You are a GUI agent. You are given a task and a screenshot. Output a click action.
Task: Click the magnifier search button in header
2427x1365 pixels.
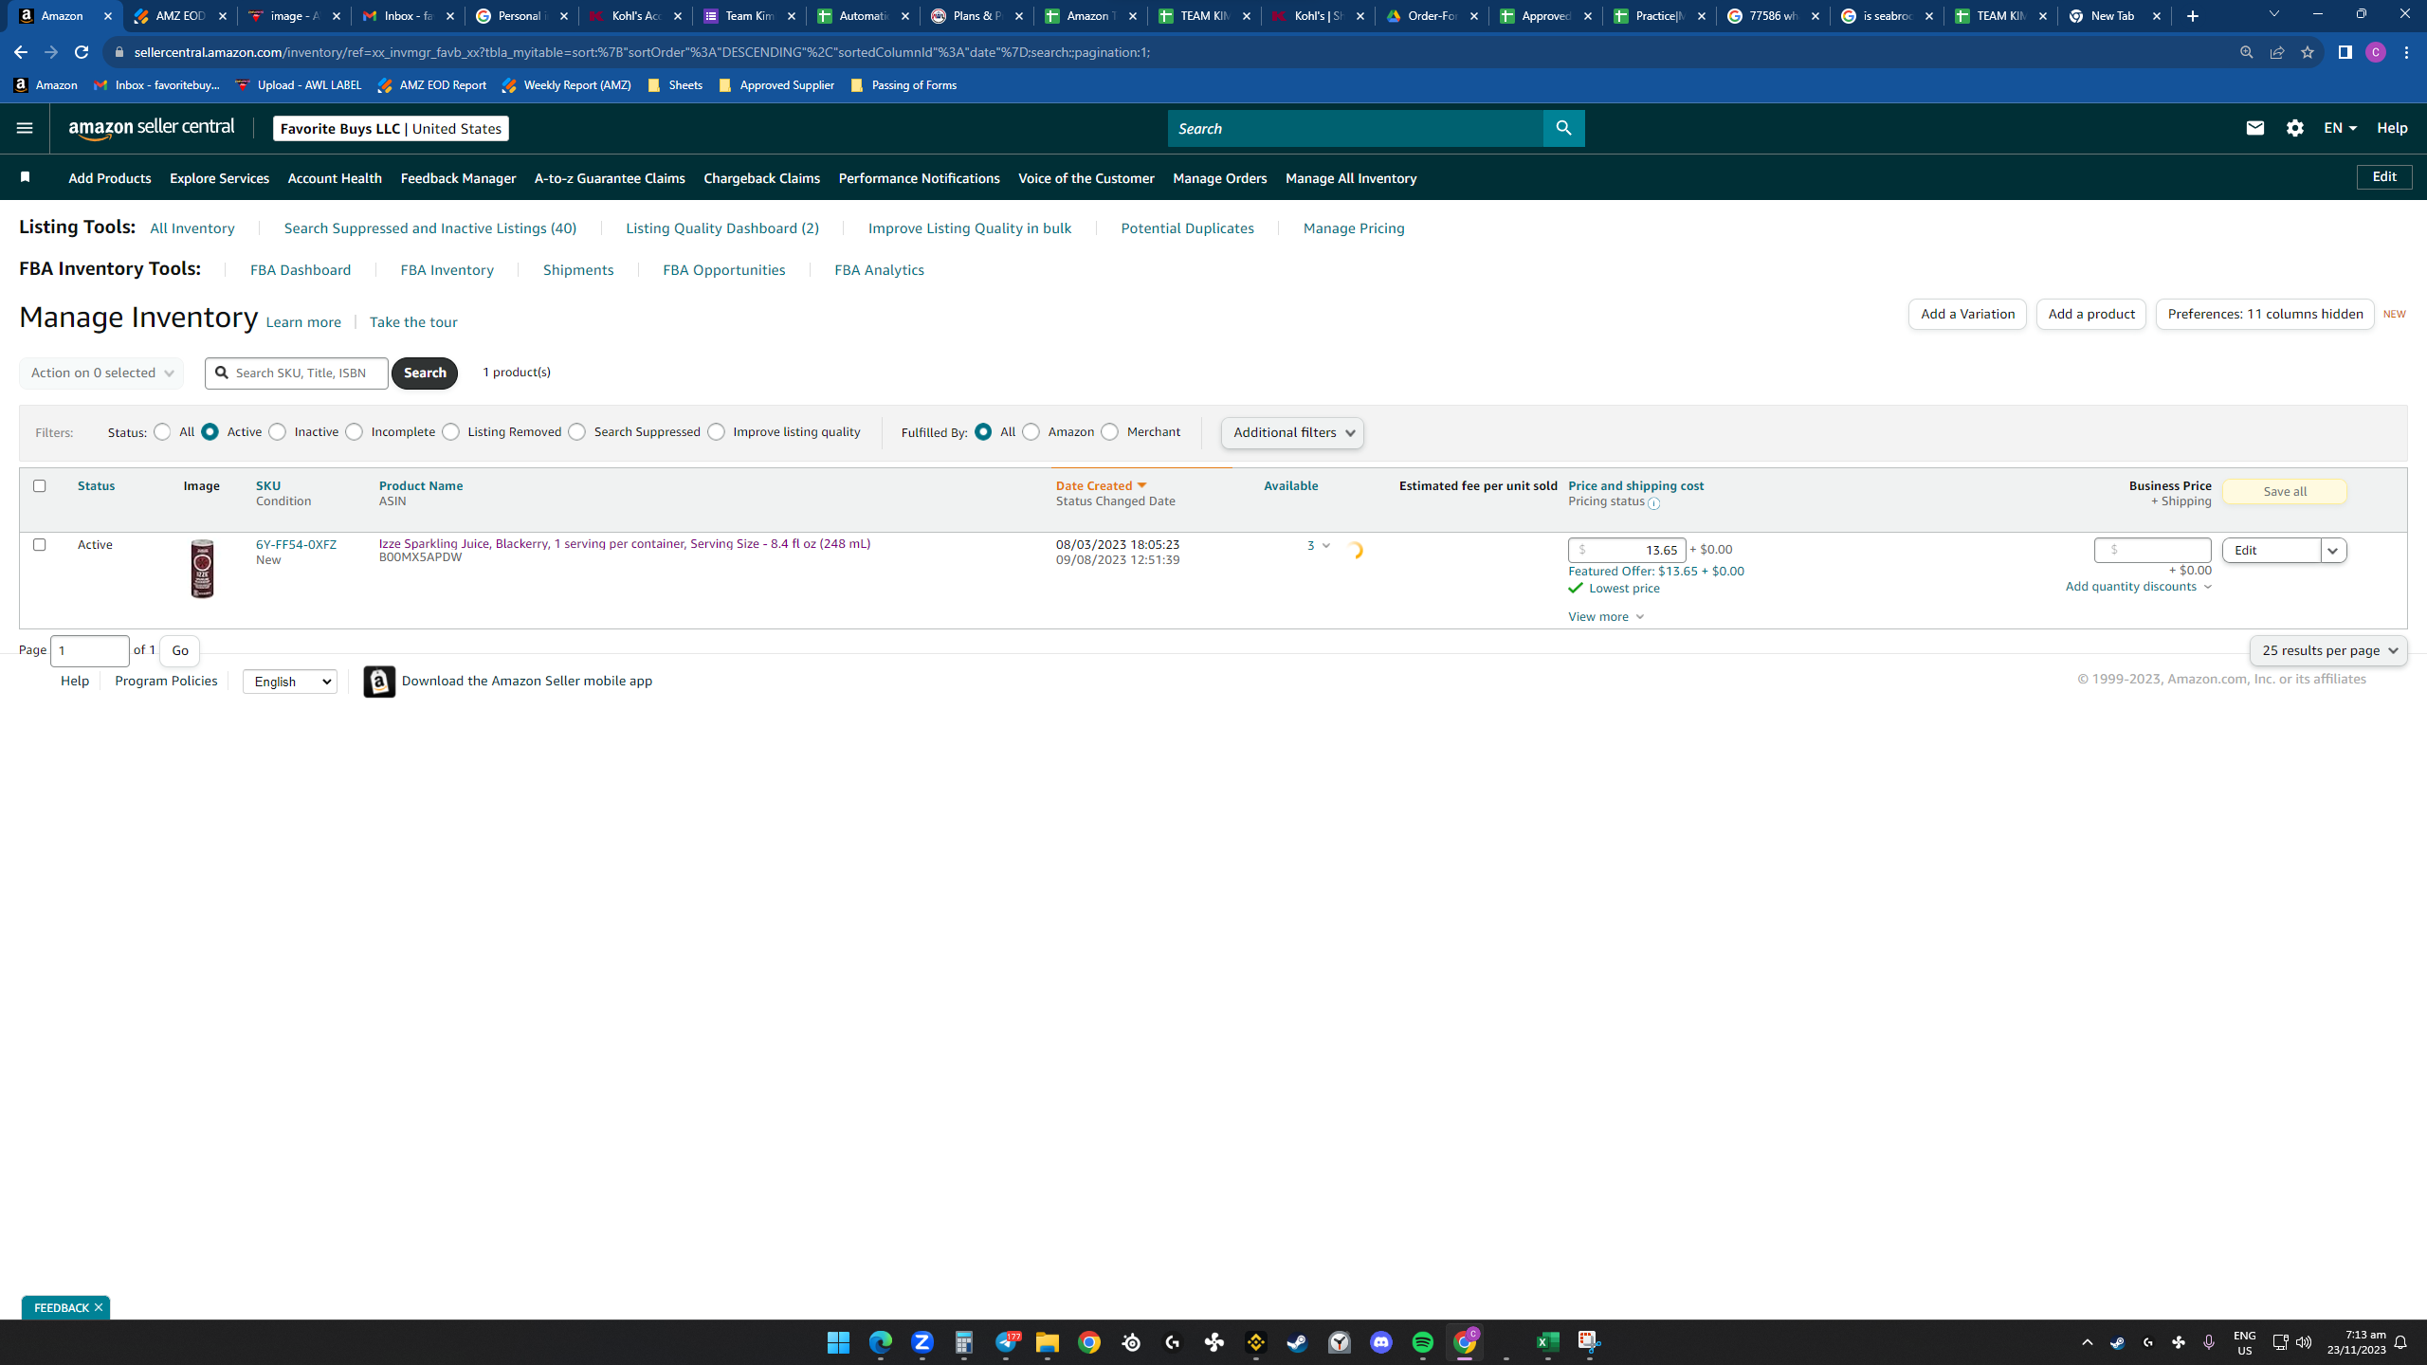tap(1563, 128)
